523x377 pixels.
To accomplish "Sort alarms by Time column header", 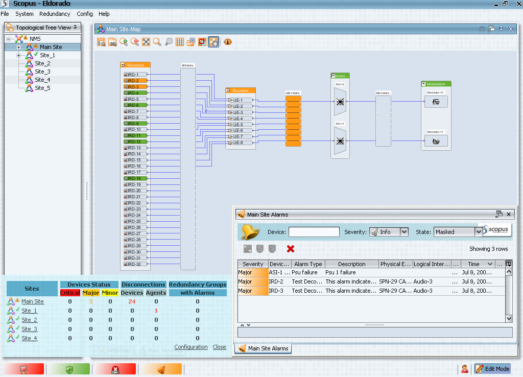I will point(477,264).
